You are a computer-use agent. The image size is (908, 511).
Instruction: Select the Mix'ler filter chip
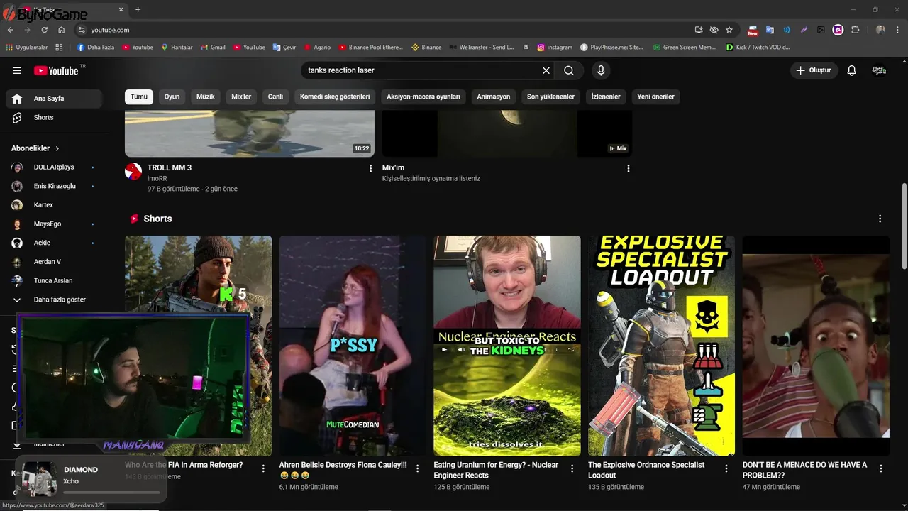[242, 97]
